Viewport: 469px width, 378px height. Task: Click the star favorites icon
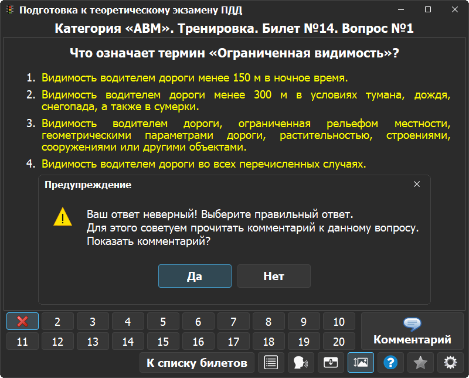point(420,362)
